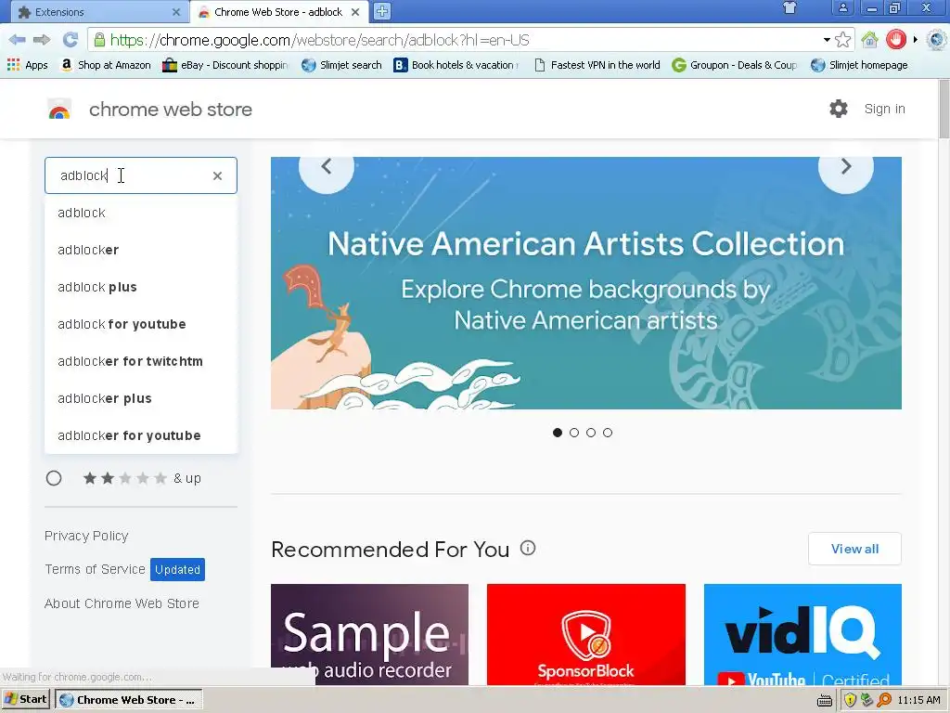
Task: Open Slimjet homepage bookmark
Action: (x=859, y=65)
